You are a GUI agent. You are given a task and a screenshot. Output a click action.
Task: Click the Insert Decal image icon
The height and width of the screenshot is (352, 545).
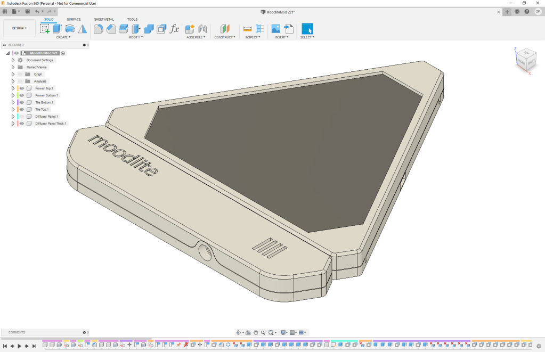(276, 29)
